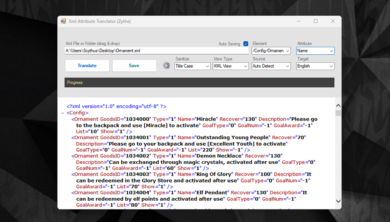Click the Progress bar
This screenshot has width=390, height=222.
coord(199,82)
